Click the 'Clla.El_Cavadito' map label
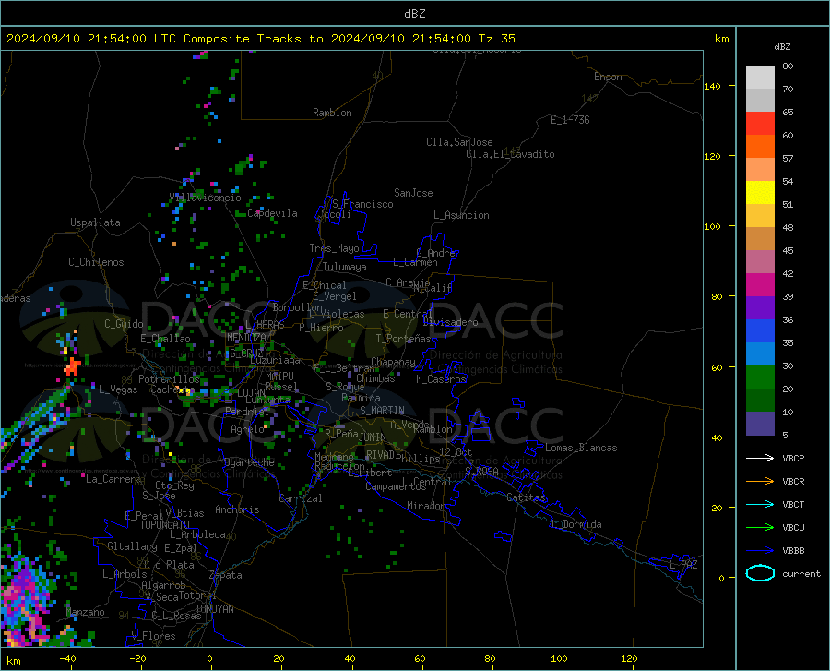The width and height of the screenshot is (830, 671). click(x=510, y=154)
